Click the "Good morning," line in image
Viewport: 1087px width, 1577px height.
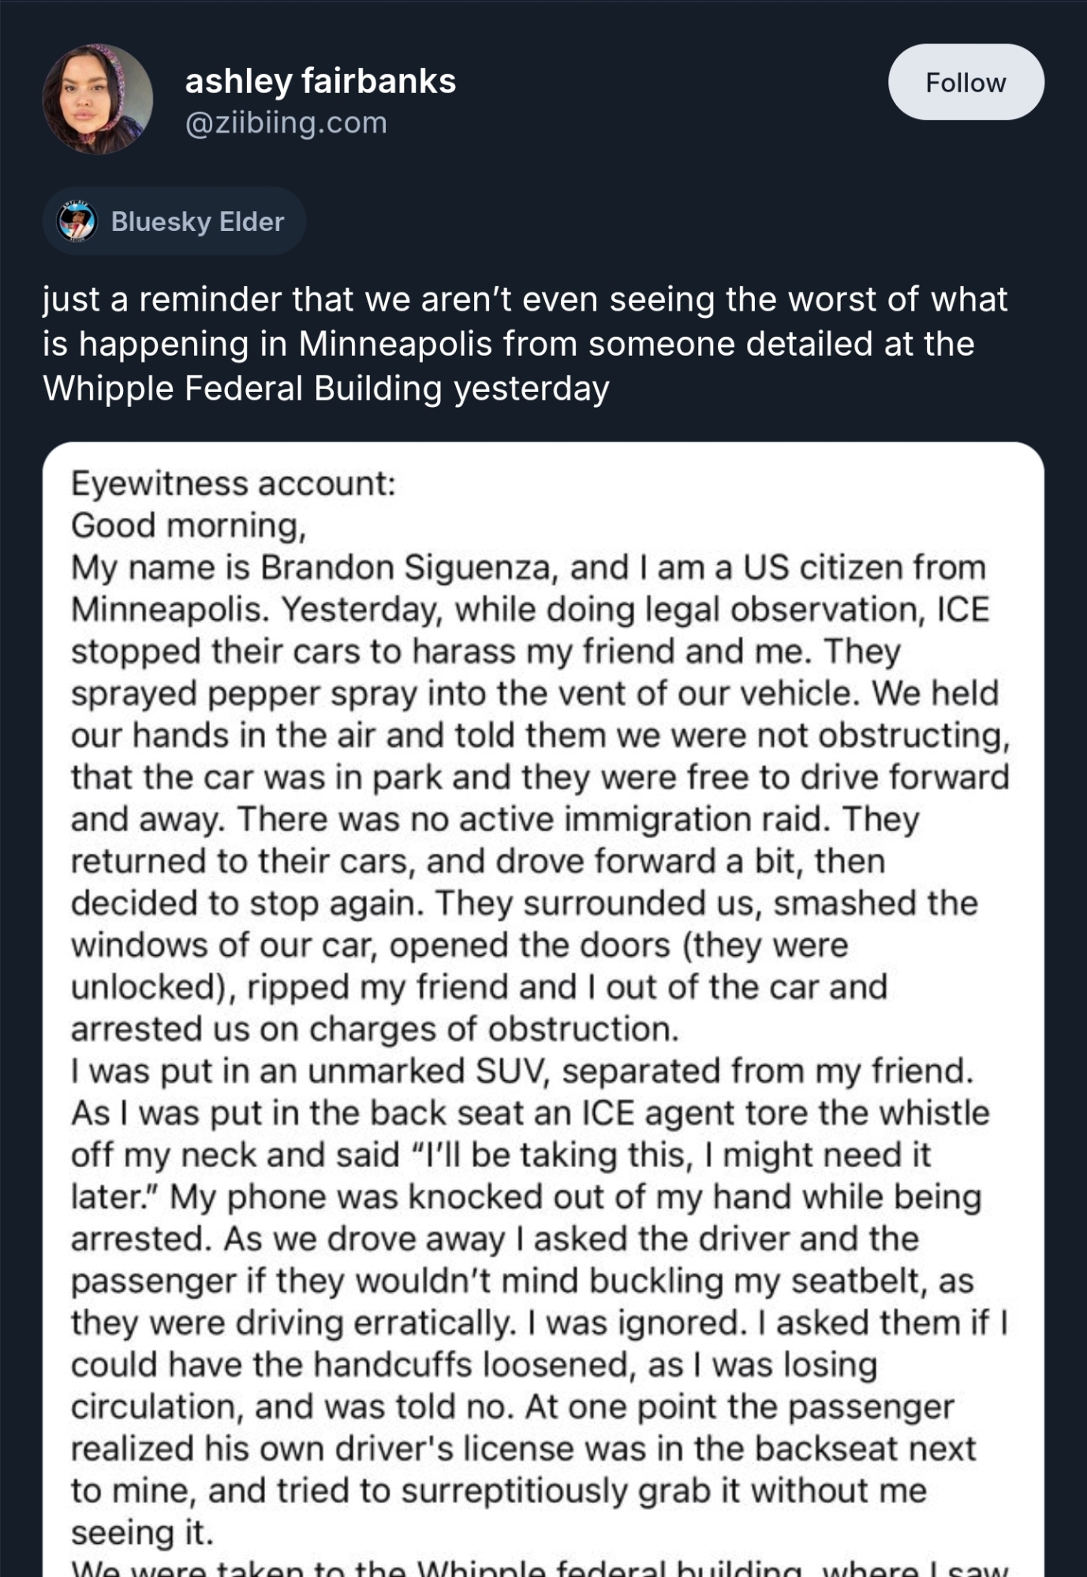189,525
